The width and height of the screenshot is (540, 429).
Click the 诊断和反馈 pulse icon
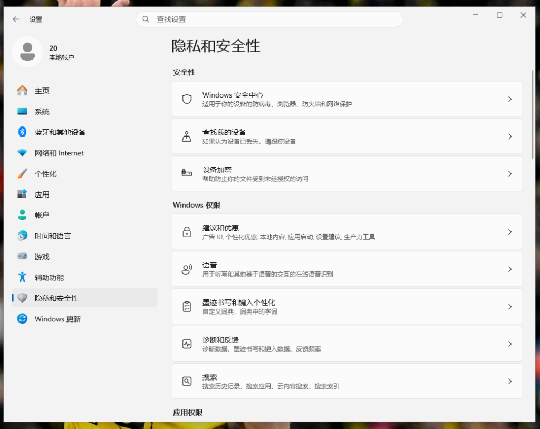click(x=187, y=344)
